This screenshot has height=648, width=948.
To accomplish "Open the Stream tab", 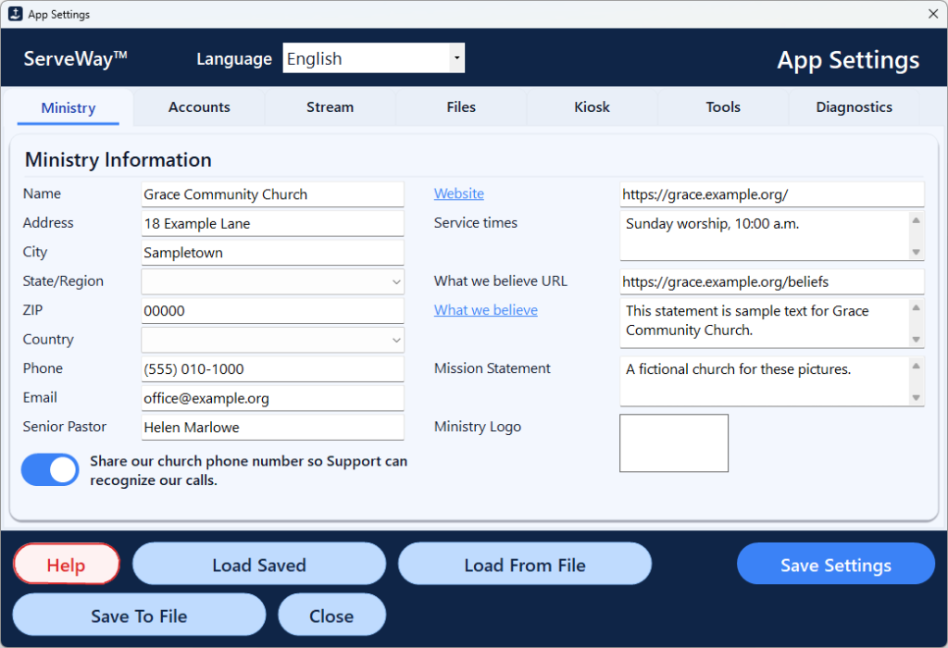I will click(331, 107).
